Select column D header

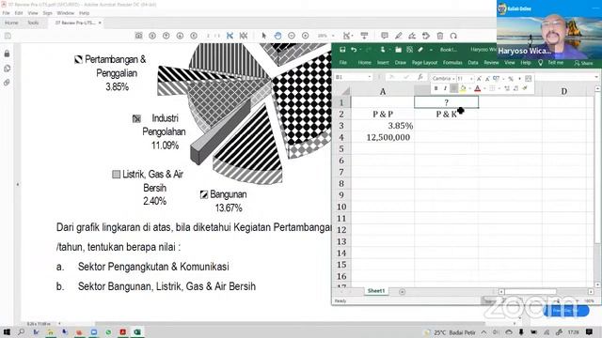coord(563,91)
